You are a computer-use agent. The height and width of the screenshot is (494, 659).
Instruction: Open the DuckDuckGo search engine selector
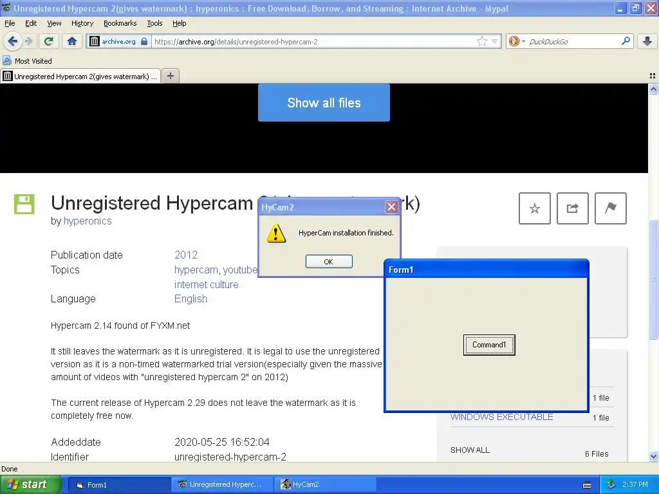tap(517, 41)
